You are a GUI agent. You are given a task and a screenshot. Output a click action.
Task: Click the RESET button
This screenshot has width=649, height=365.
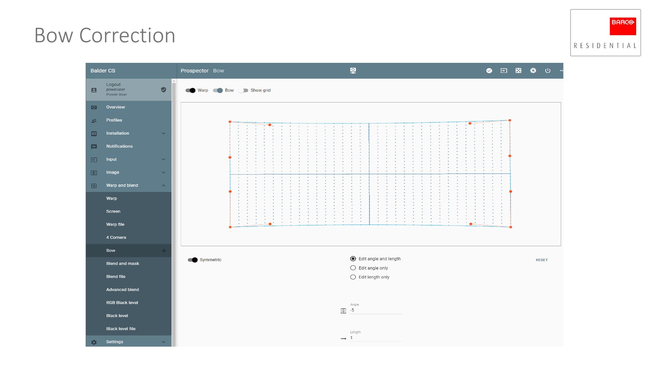pos(542,260)
